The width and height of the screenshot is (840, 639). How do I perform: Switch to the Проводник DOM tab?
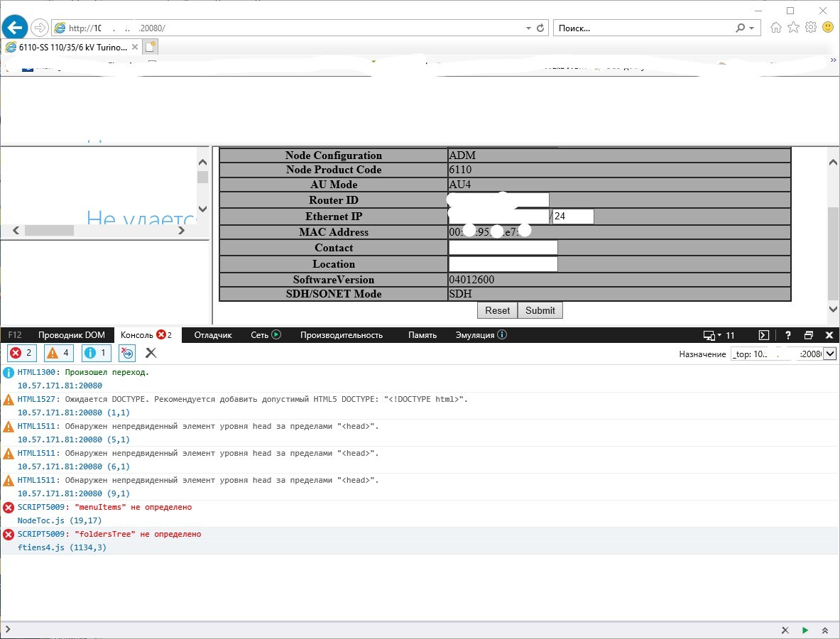71,335
